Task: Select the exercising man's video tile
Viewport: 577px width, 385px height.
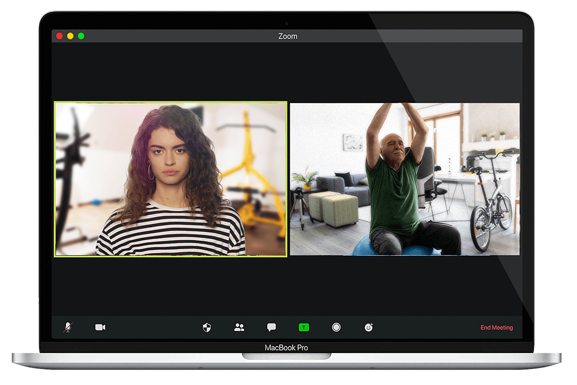Action: point(405,179)
